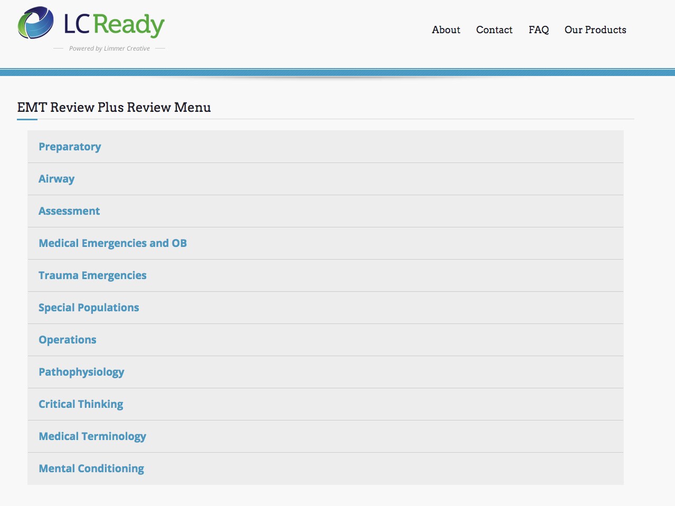The height and width of the screenshot is (506, 675).
Task: Select Medical Emergencies and OB
Action: tap(112, 243)
